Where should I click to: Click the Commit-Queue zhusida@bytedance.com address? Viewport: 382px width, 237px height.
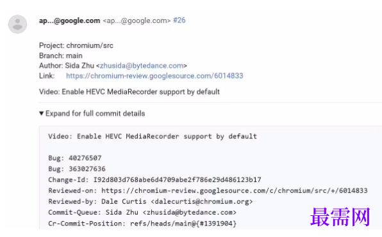point(189,213)
